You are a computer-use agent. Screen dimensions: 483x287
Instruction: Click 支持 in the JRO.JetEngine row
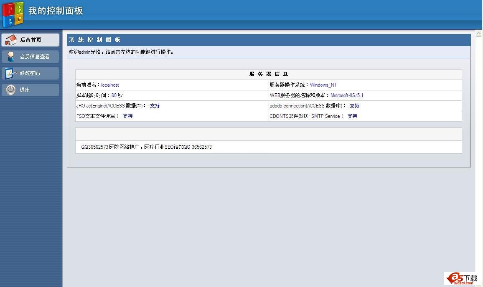tap(155, 105)
